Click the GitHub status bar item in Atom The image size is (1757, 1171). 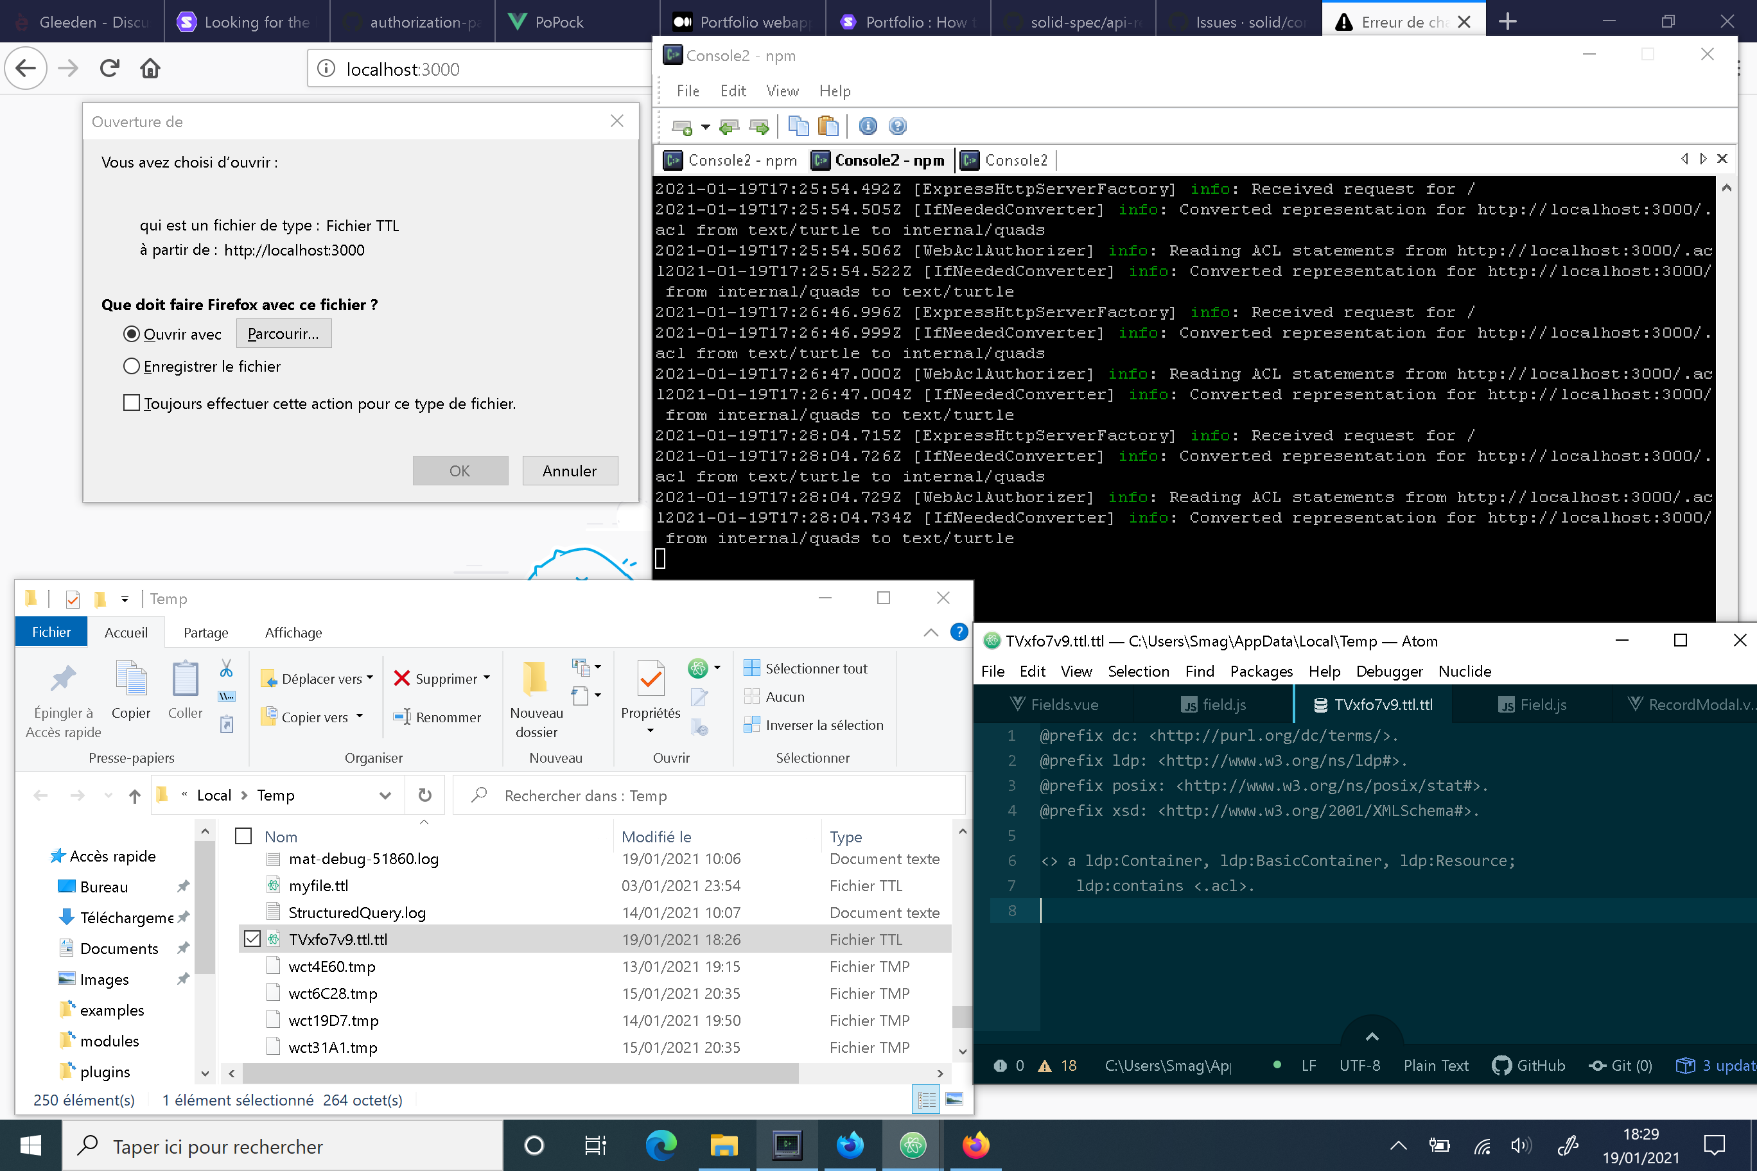point(1528,1066)
